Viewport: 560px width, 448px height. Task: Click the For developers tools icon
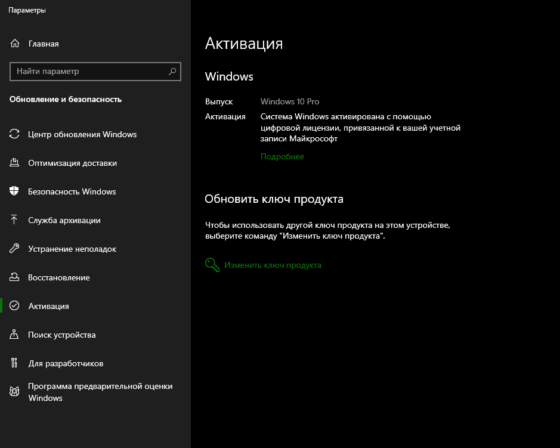[14, 363]
